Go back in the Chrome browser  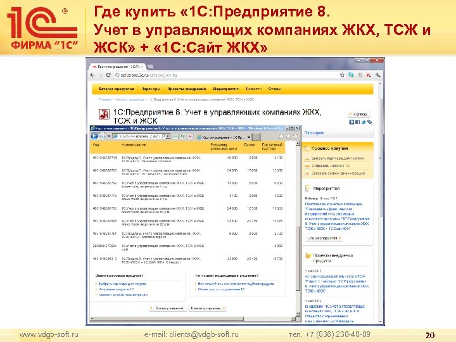click(x=92, y=75)
